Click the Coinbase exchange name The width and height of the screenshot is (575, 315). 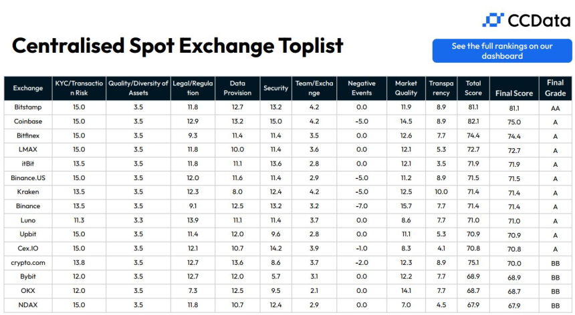(x=27, y=121)
